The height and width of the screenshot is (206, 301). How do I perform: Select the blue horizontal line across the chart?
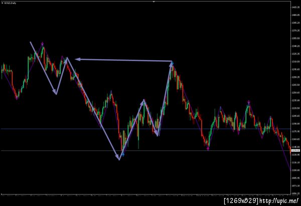pos(145,129)
